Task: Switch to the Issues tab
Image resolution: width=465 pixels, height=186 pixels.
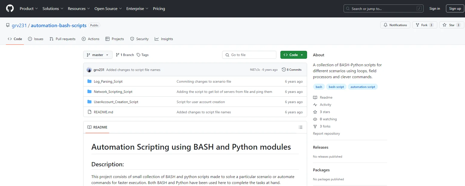Action: pos(36,39)
